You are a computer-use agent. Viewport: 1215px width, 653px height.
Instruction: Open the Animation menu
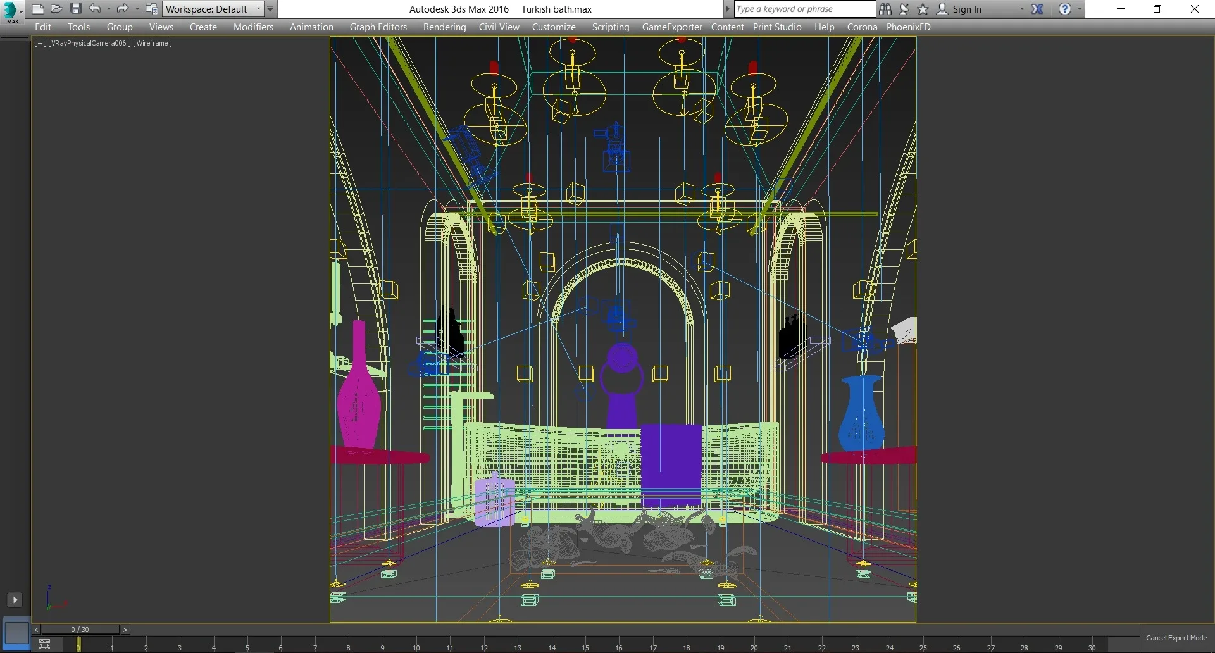pyautogui.click(x=311, y=27)
